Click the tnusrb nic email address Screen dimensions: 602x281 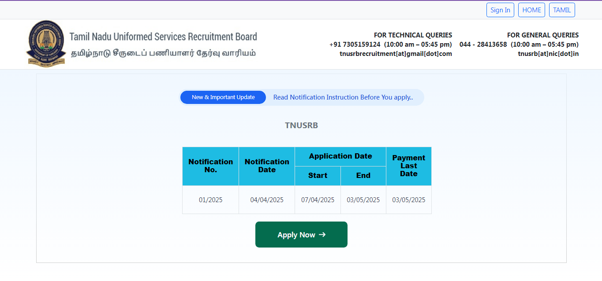(x=548, y=54)
